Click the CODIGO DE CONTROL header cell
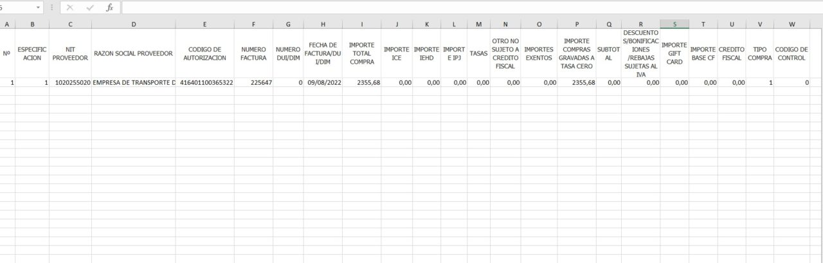 [x=791, y=53]
